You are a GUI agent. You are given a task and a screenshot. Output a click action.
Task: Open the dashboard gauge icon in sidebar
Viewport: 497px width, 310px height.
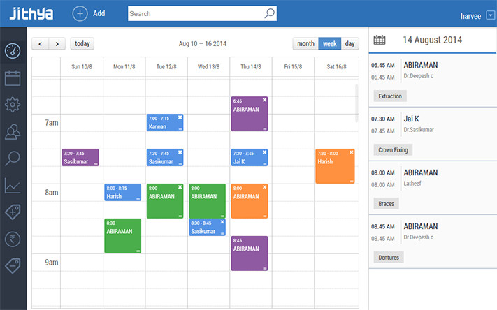click(13, 50)
